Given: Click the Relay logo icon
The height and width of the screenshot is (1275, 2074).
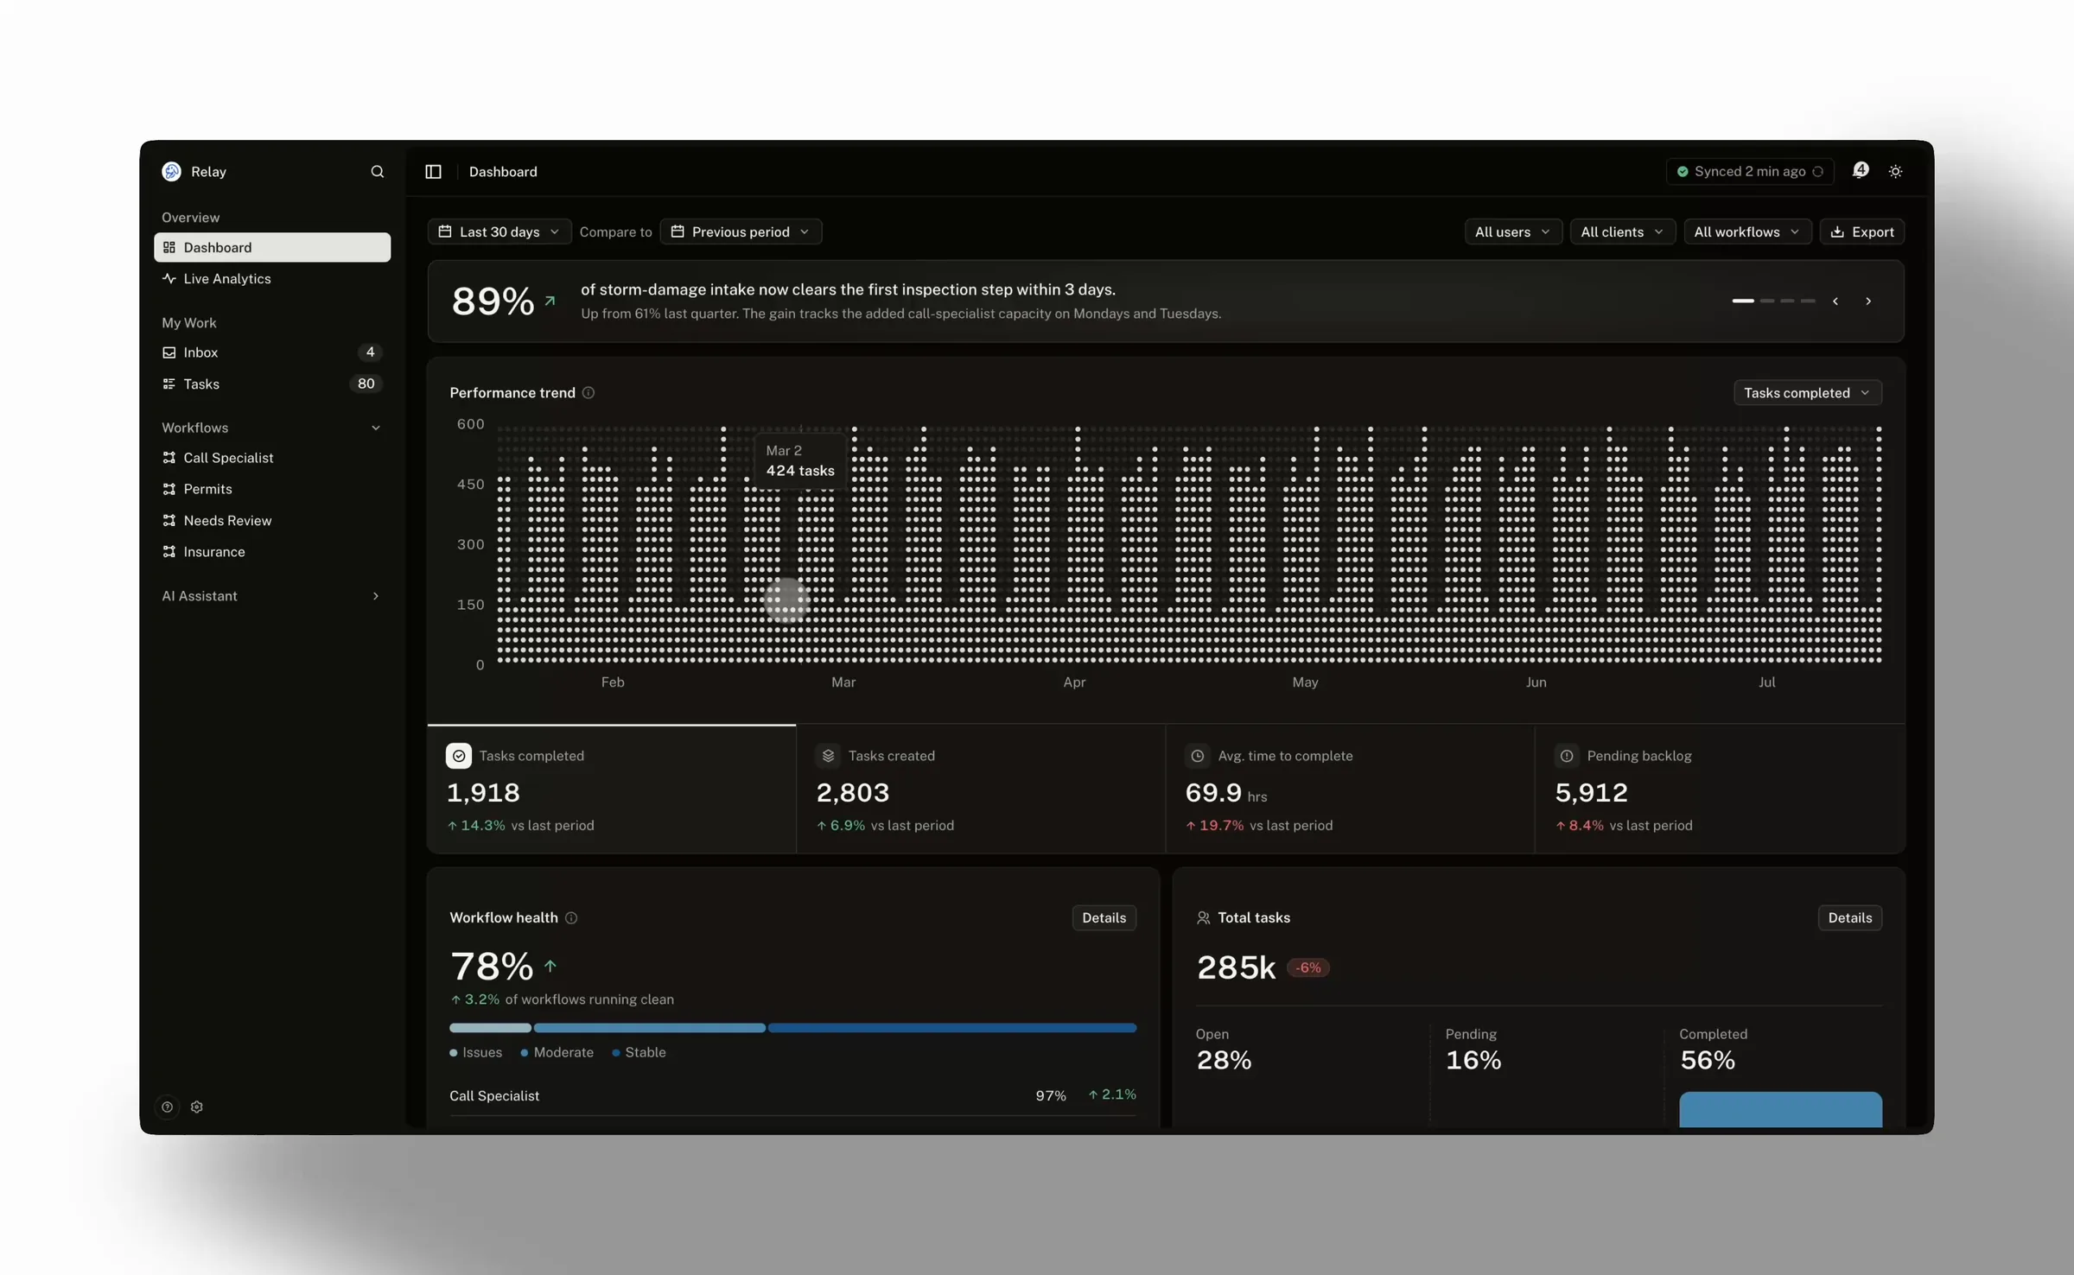Looking at the screenshot, I should [171, 171].
